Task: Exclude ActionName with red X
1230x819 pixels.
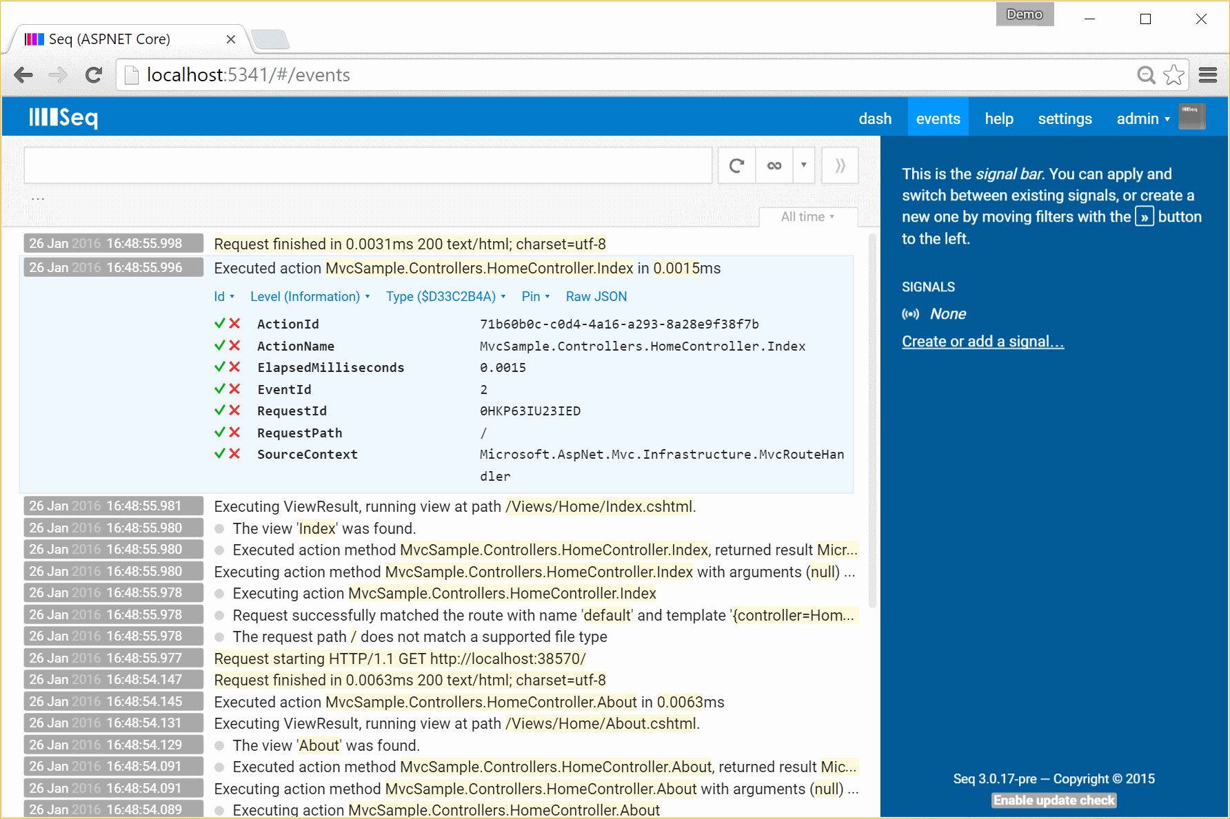Action: pyautogui.click(x=234, y=345)
